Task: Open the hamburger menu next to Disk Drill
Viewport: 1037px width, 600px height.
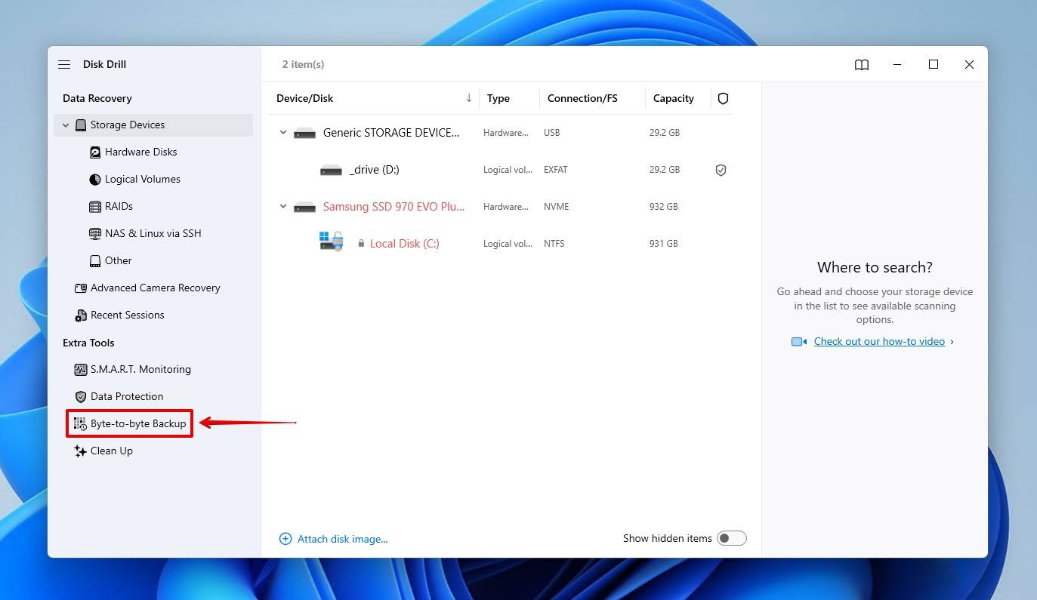Action: point(64,65)
